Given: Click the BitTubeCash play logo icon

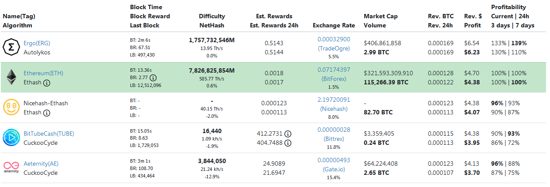Looking at the screenshot, I should 11,138.
